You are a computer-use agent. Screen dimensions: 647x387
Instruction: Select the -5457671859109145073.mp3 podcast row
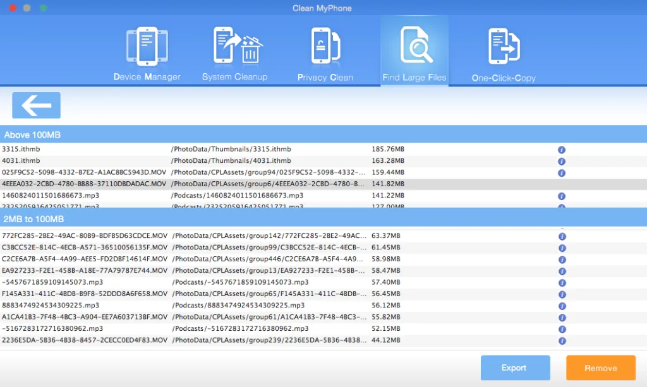coord(323,282)
